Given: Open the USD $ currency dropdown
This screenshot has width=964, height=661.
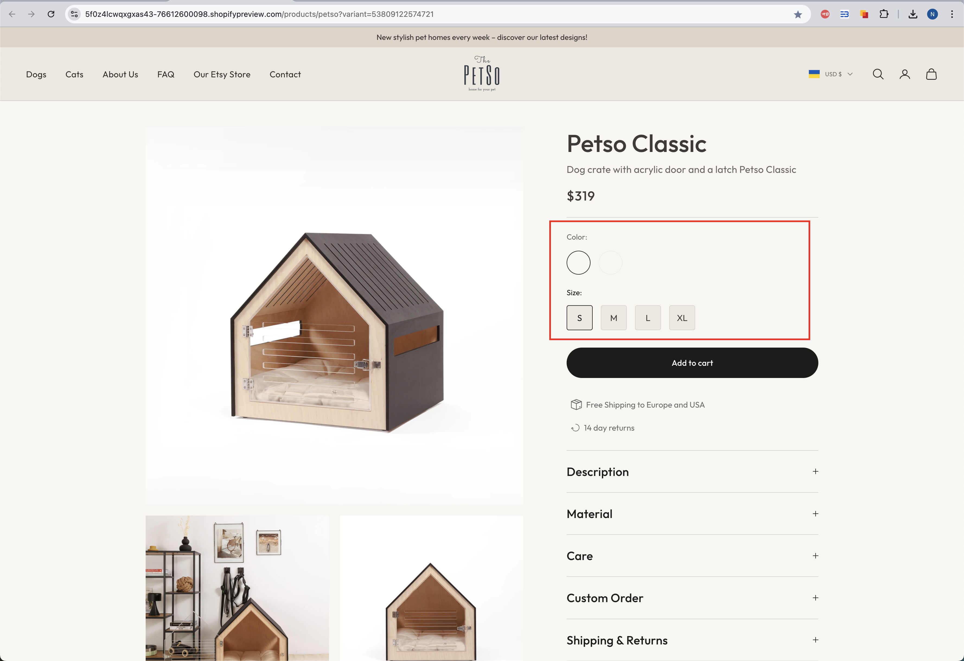Looking at the screenshot, I should pos(831,74).
